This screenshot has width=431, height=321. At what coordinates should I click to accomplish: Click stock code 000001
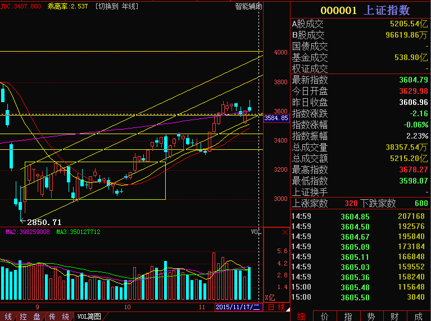[x=338, y=10]
